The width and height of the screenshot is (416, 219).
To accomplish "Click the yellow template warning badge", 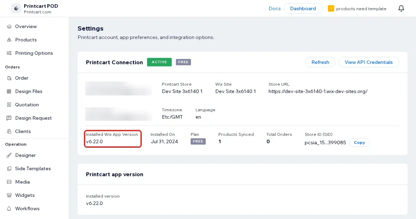I will pos(331,8).
